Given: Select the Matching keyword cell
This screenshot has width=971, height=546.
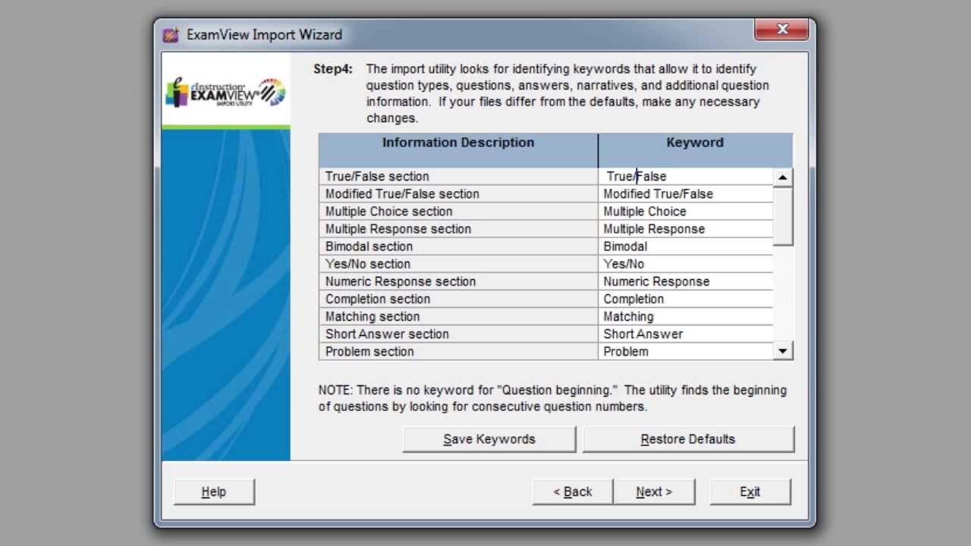Looking at the screenshot, I should [x=686, y=316].
